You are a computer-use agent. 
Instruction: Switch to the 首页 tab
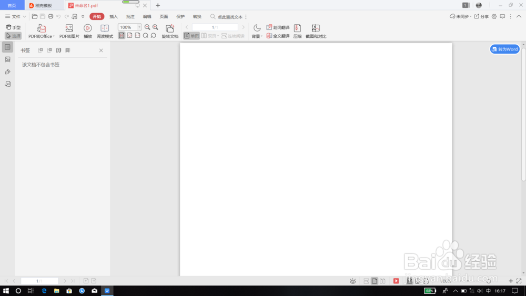pyautogui.click(x=12, y=5)
